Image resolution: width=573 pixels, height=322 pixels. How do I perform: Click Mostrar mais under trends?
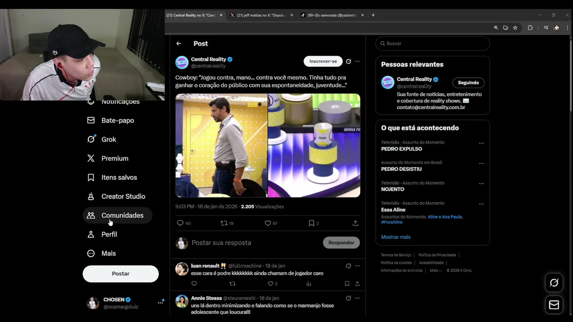tap(396, 237)
